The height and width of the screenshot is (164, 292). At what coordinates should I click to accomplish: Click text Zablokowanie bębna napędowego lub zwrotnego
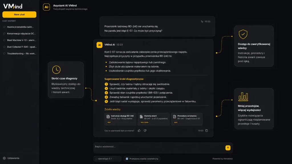point(138,62)
